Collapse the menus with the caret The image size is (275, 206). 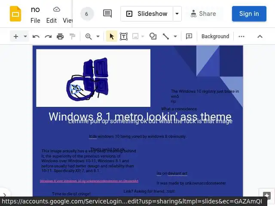260,36
